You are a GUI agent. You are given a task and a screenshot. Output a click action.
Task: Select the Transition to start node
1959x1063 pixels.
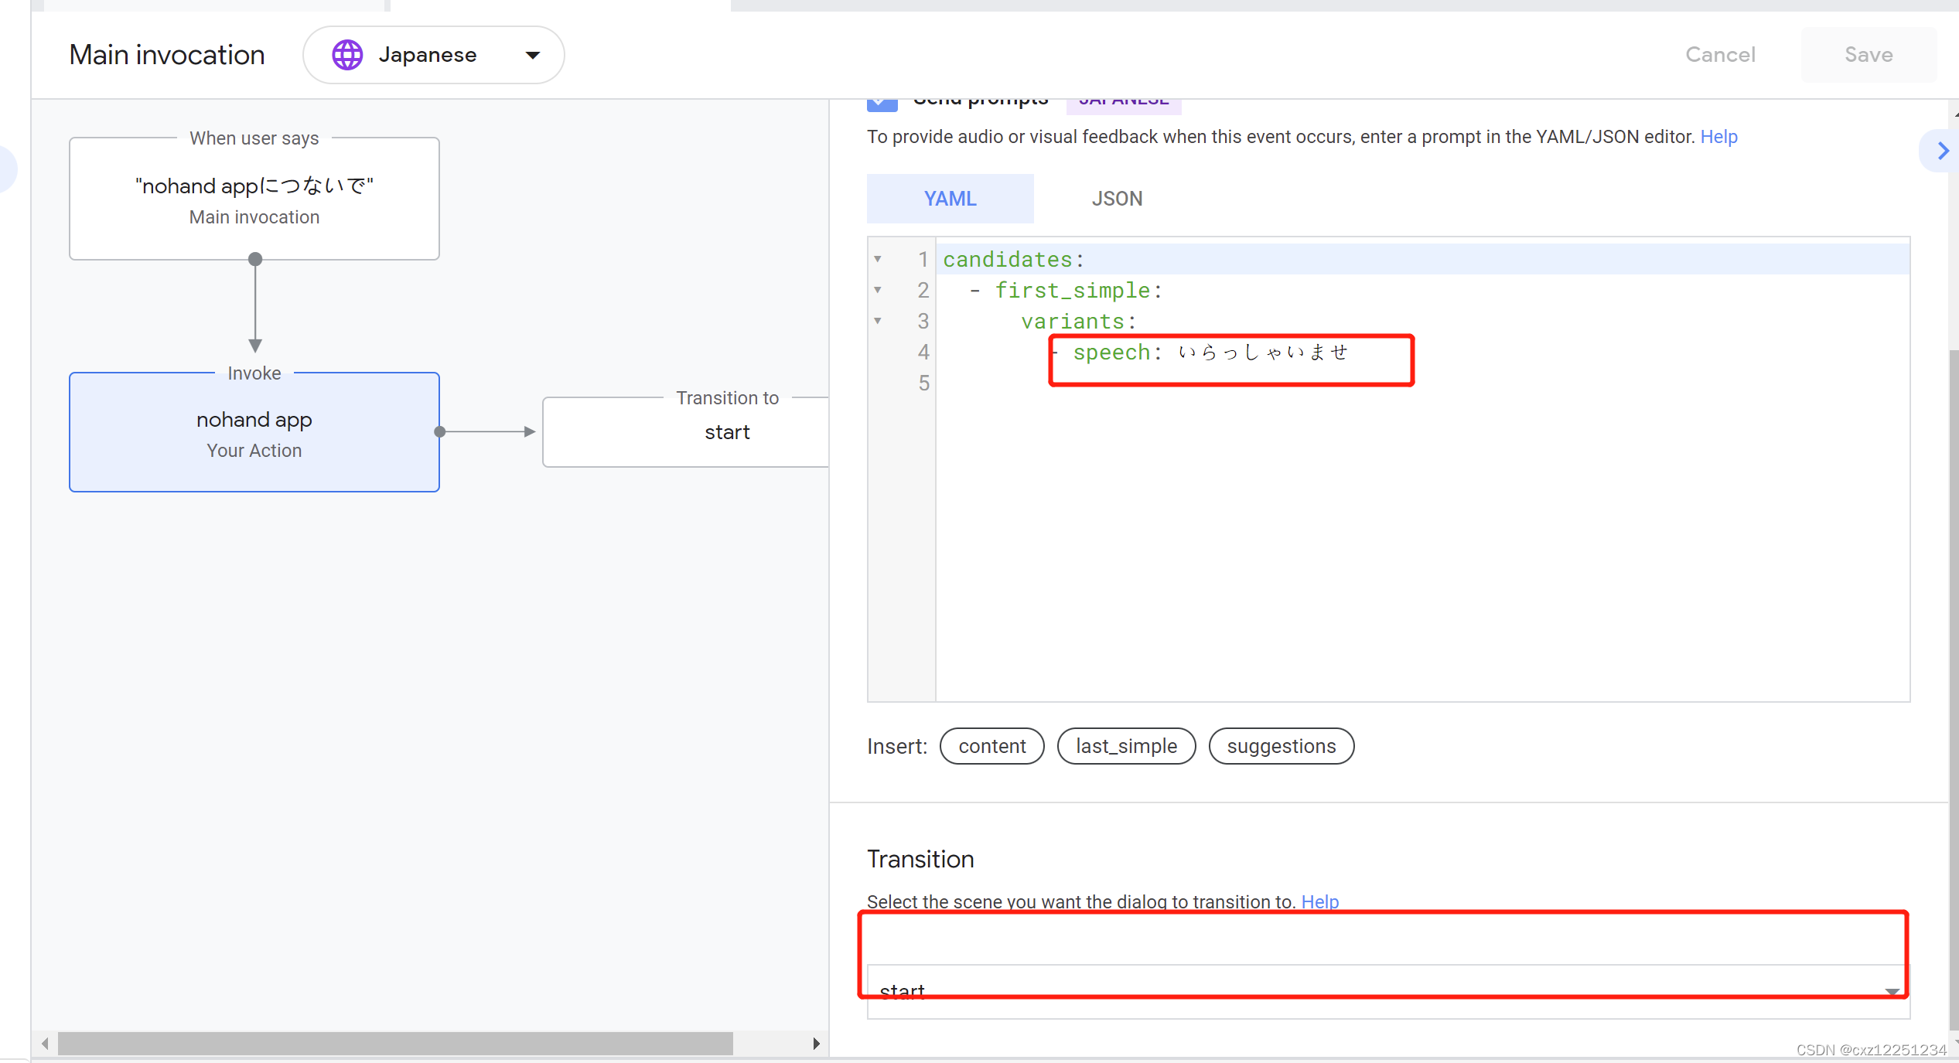tap(686, 431)
